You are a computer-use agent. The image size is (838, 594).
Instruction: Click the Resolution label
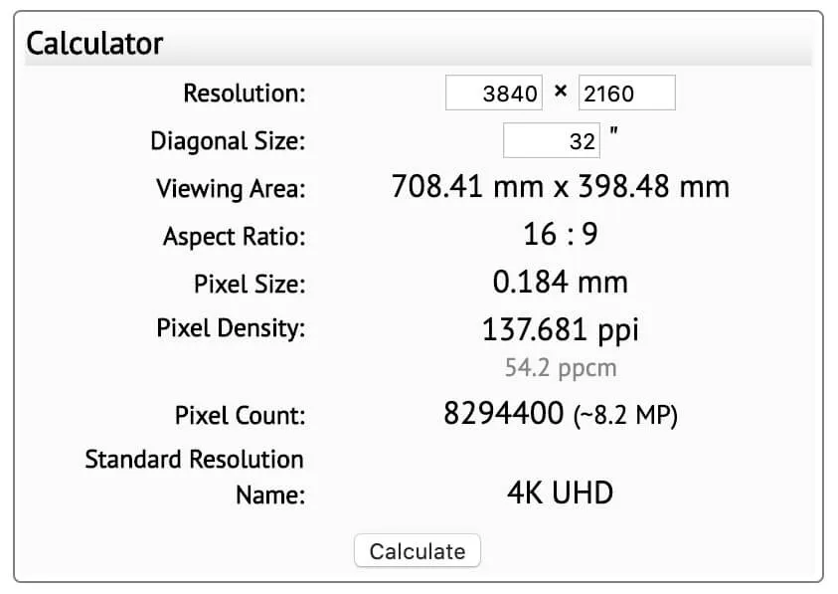(x=245, y=94)
